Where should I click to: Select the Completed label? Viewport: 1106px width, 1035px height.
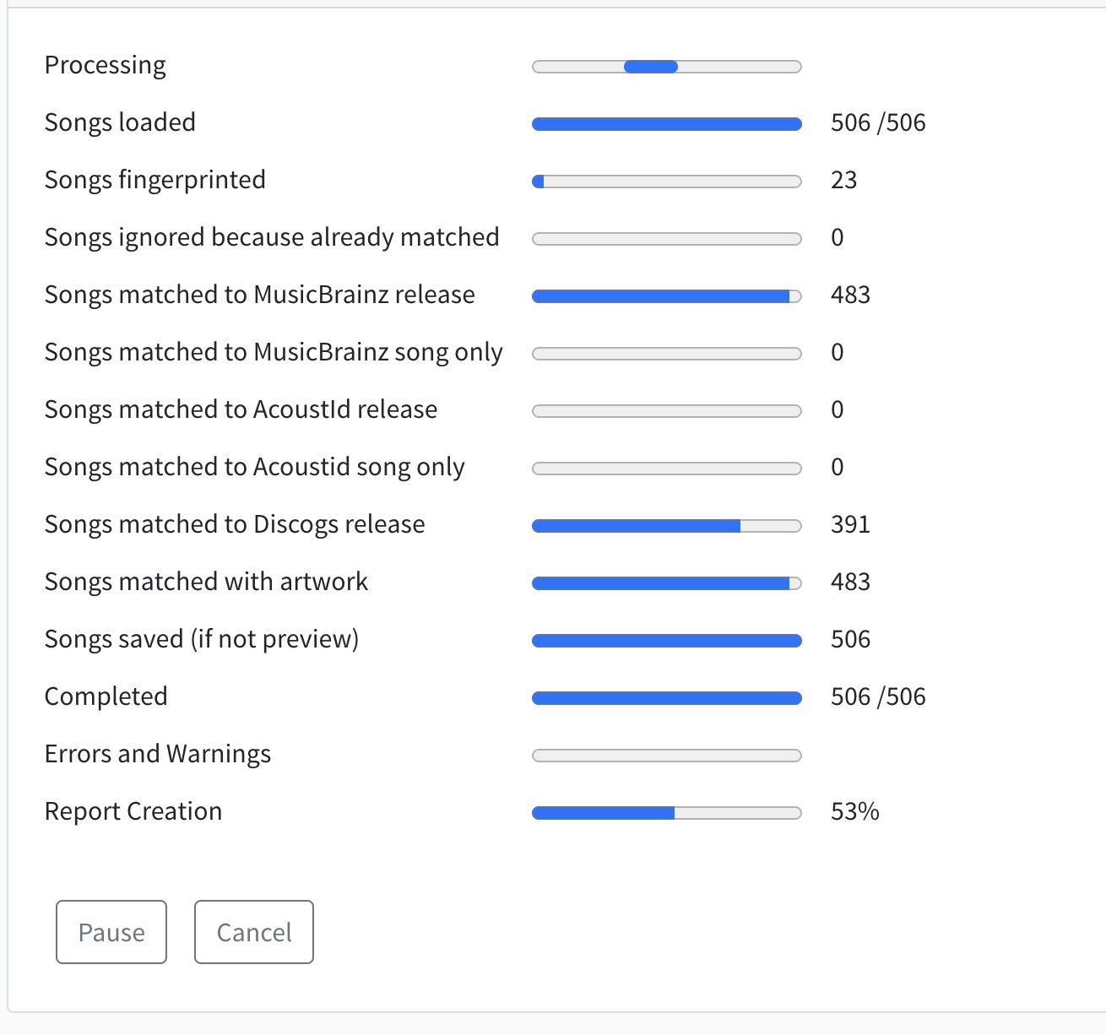[x=106, y=696]
